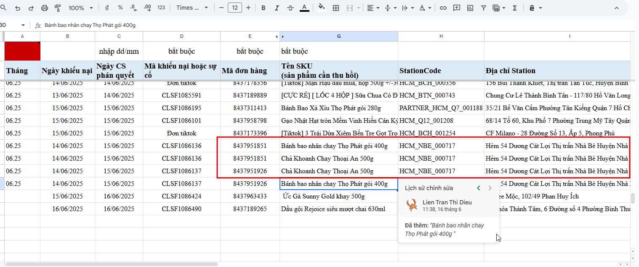Select column I header

coord(557,37)
